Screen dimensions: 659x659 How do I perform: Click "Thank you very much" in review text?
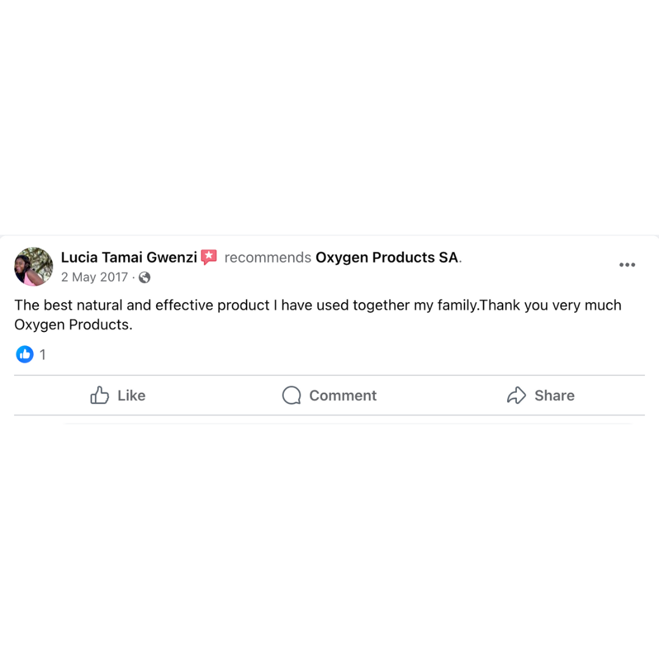click(550, 306)
